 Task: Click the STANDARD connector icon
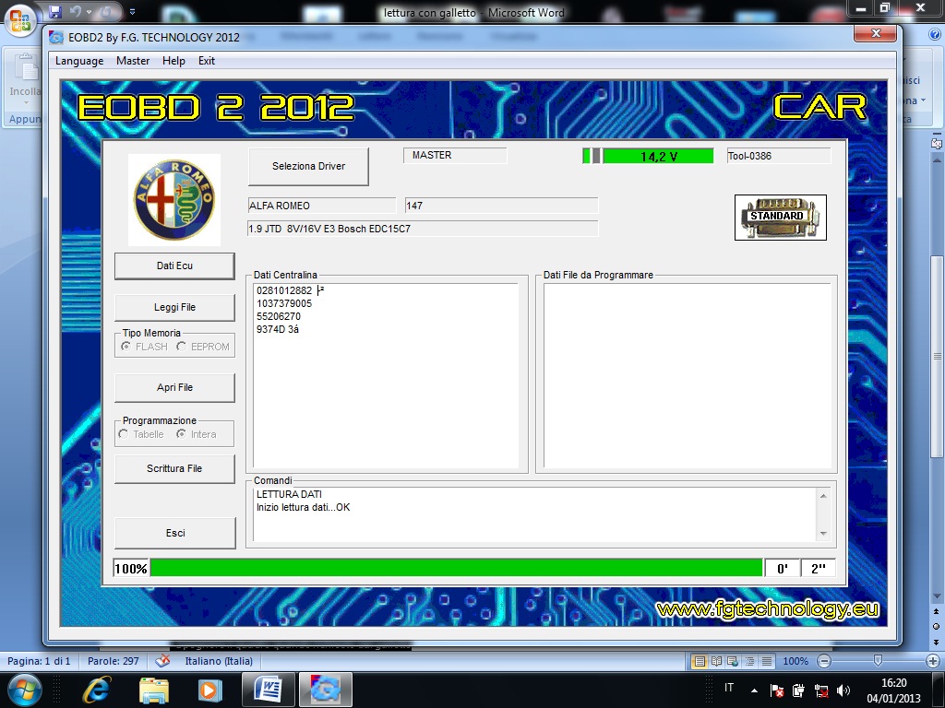click(781, 218)
